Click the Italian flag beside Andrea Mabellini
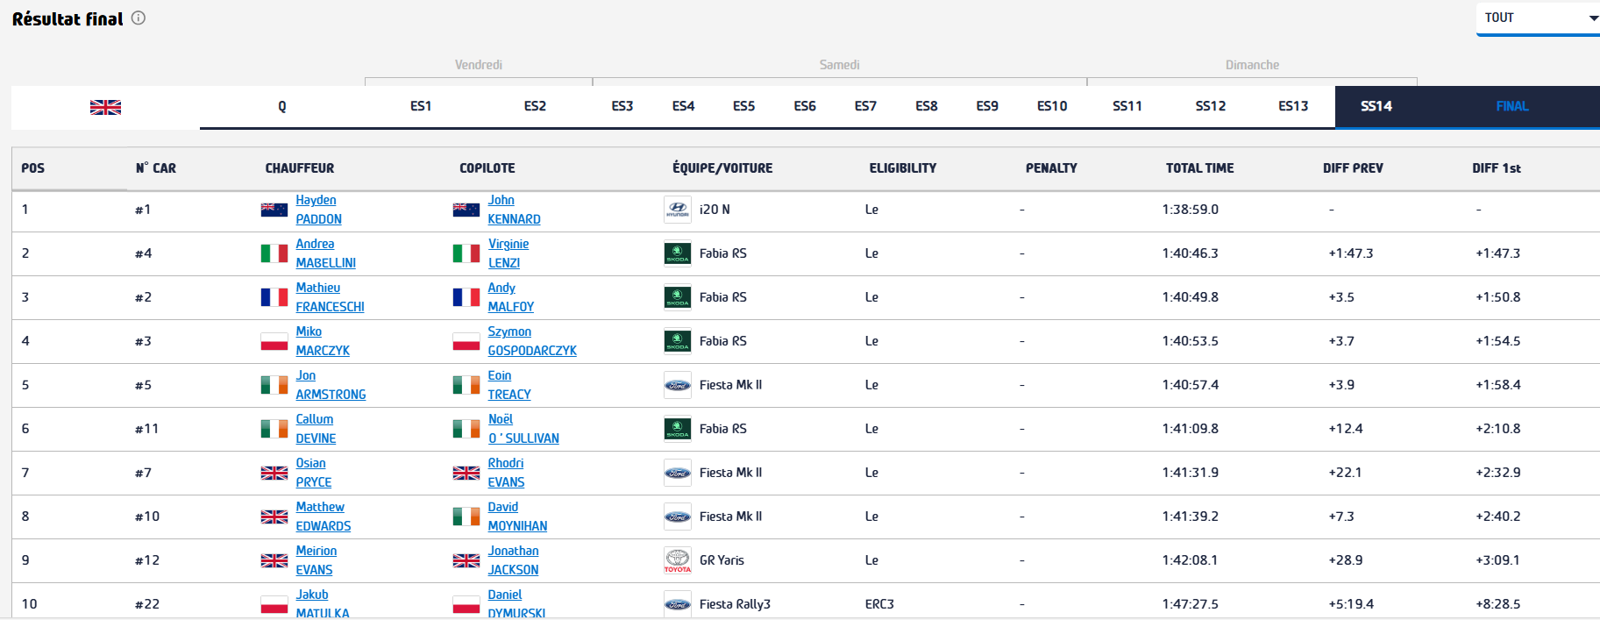This screenshot has width=1600, height=620. (274, 253)
